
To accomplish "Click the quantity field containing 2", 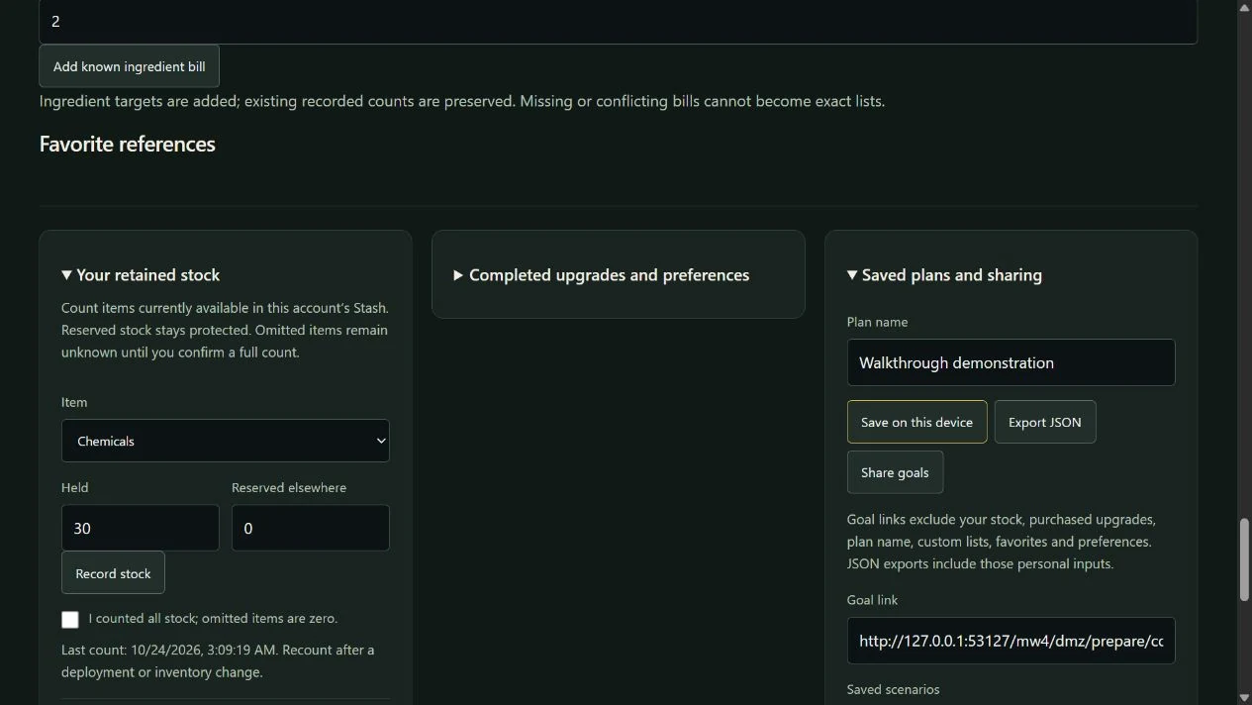I will [x=618, y=21].
